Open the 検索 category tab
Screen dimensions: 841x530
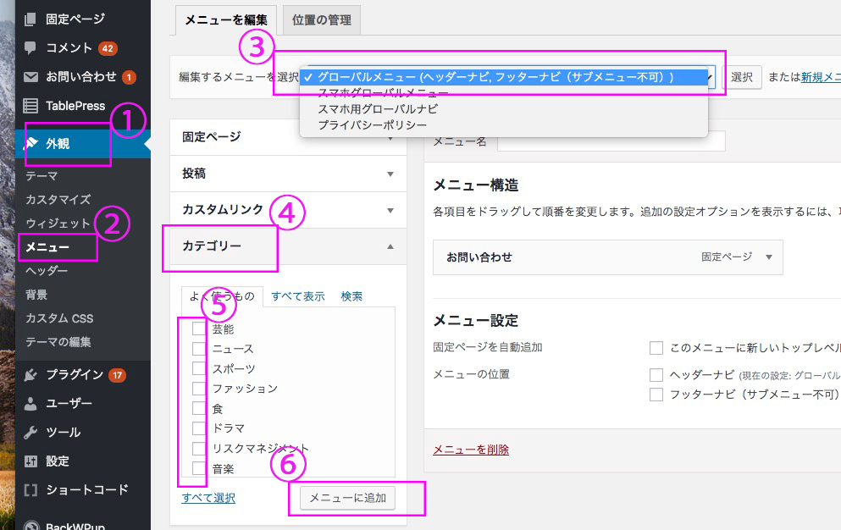tap(351, 296)
